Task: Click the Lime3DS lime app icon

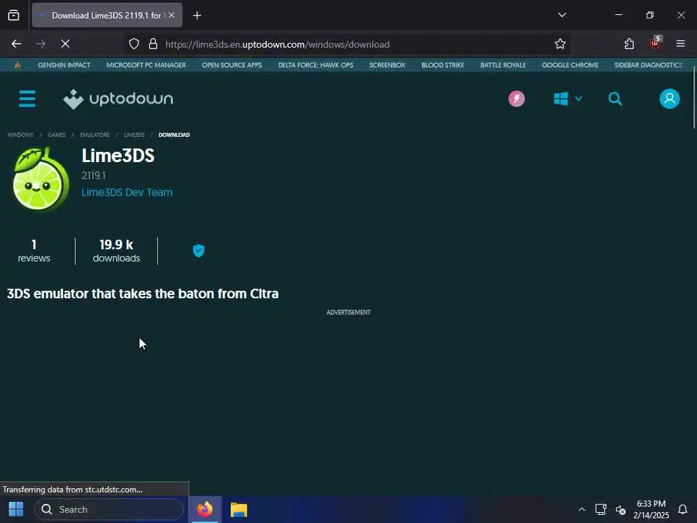Action: 41,179
